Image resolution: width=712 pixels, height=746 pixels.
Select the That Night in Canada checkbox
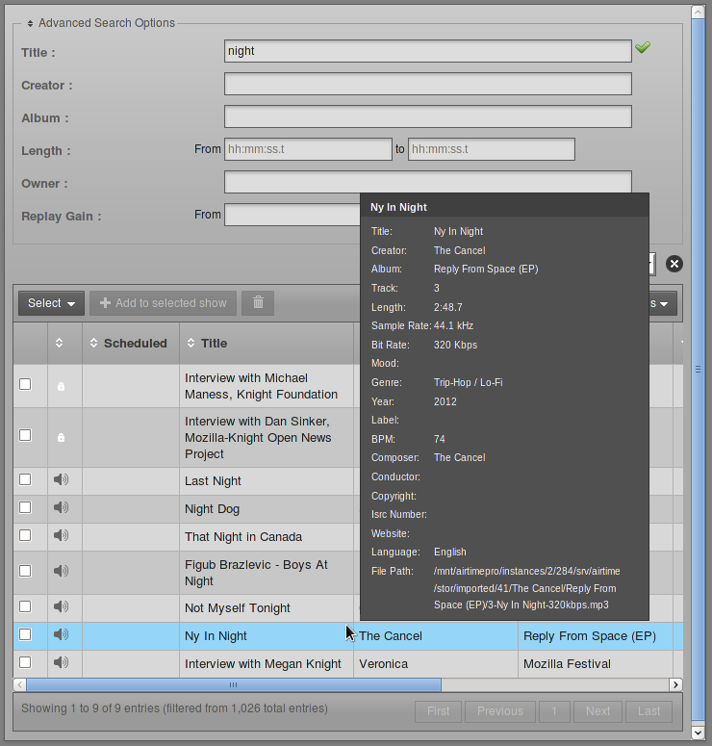coord(25,536)
